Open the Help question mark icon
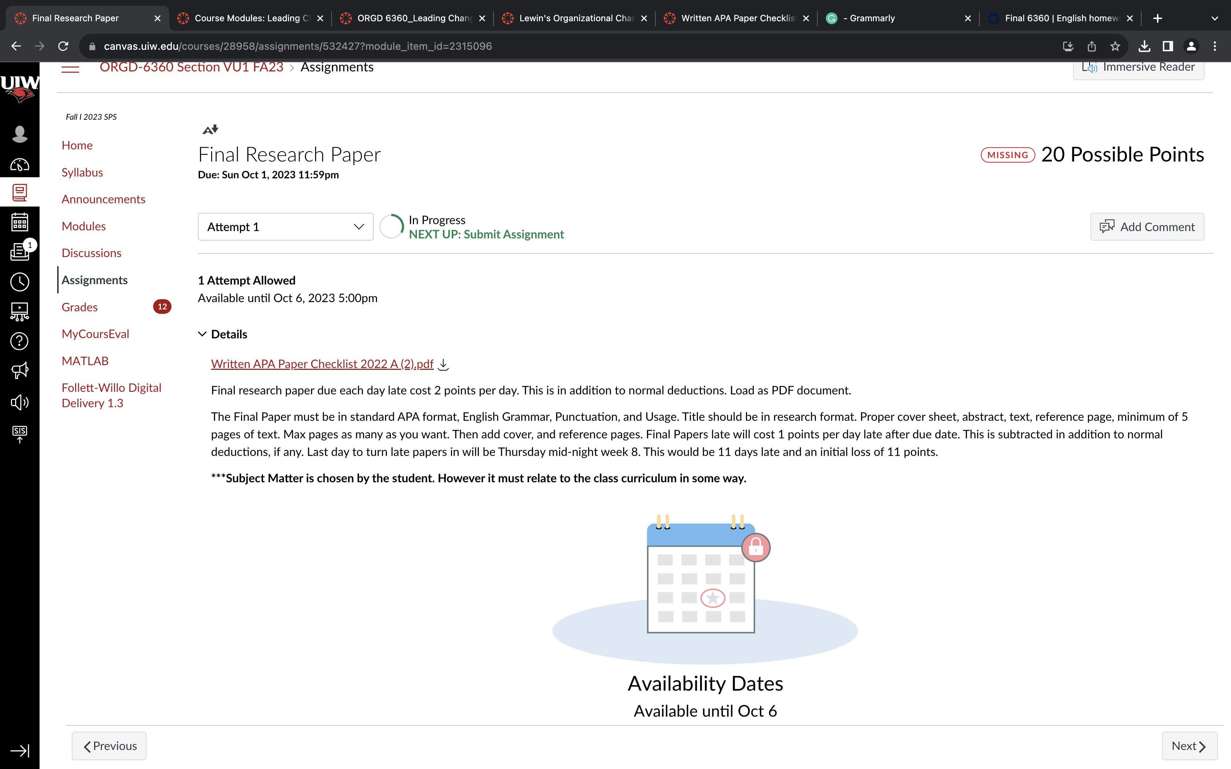1231x769 pixels. point(19,341)
